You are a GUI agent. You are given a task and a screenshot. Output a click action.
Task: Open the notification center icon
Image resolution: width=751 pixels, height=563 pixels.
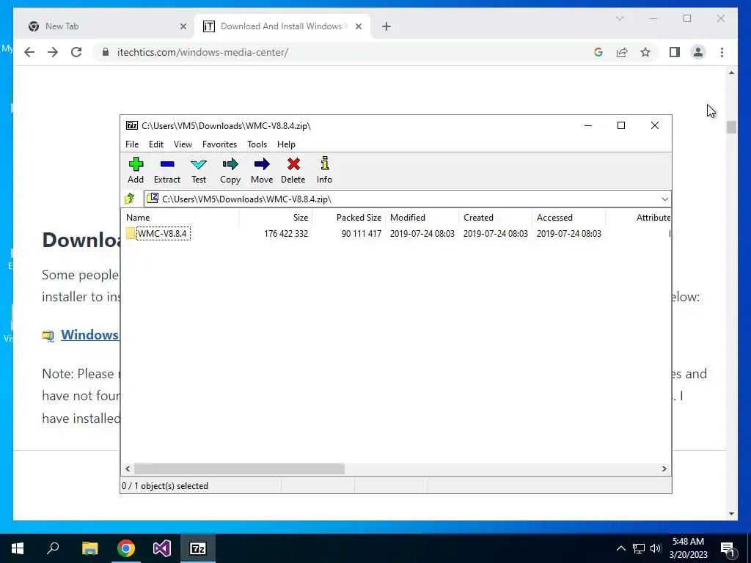click(728, 548)
